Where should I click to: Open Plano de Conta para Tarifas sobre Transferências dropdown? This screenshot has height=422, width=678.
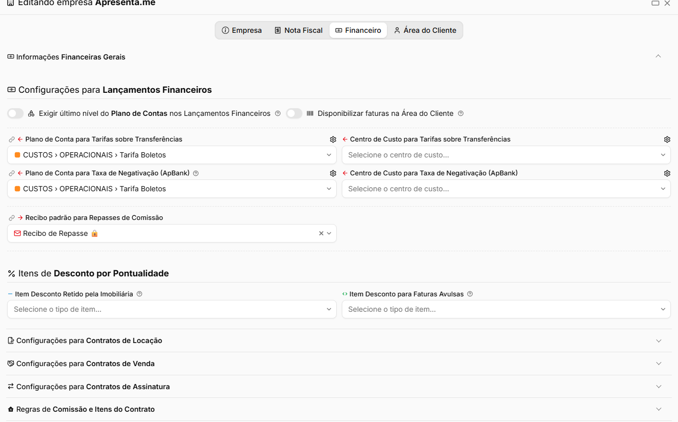172,155
